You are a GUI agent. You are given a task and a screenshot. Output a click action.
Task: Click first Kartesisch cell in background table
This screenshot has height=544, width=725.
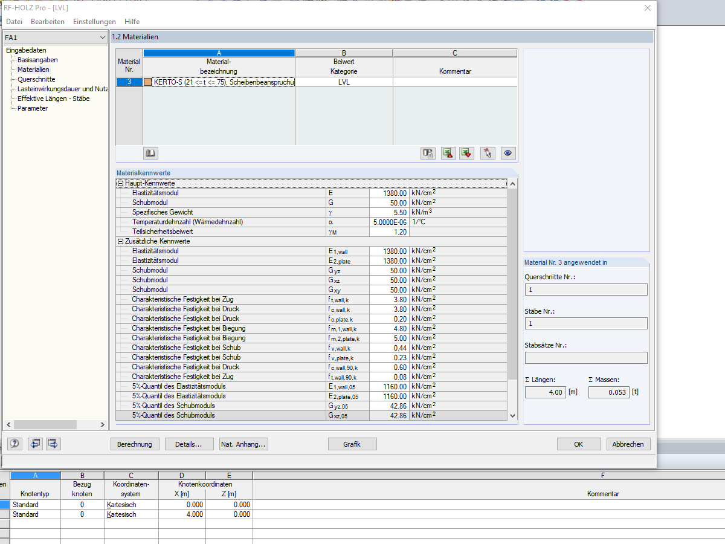click(x=130, y=505)
